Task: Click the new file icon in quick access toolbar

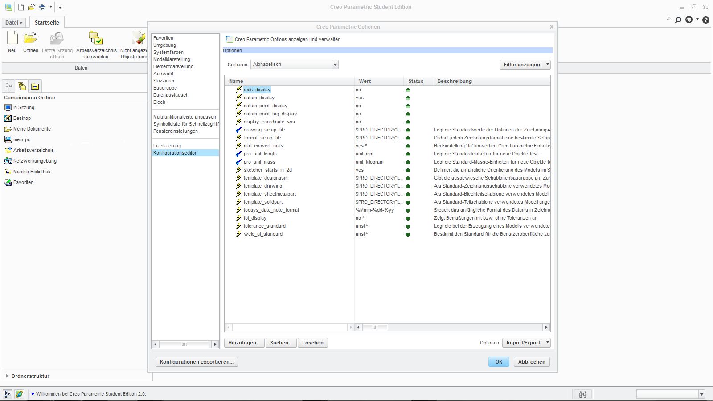Action: point(21,7)
